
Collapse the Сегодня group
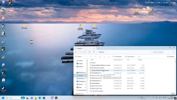(x=89, y=63)
